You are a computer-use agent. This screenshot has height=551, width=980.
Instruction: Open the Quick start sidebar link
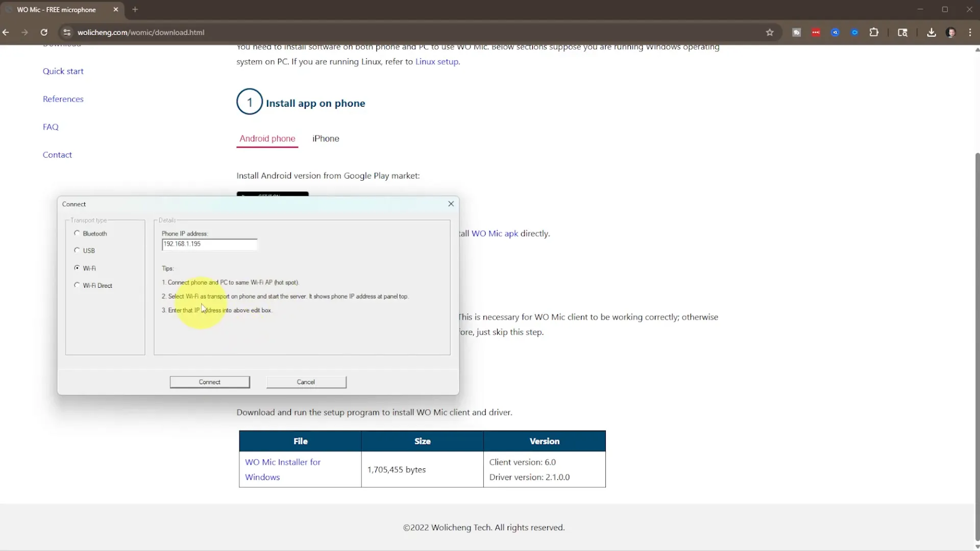[x=63, y=71]
